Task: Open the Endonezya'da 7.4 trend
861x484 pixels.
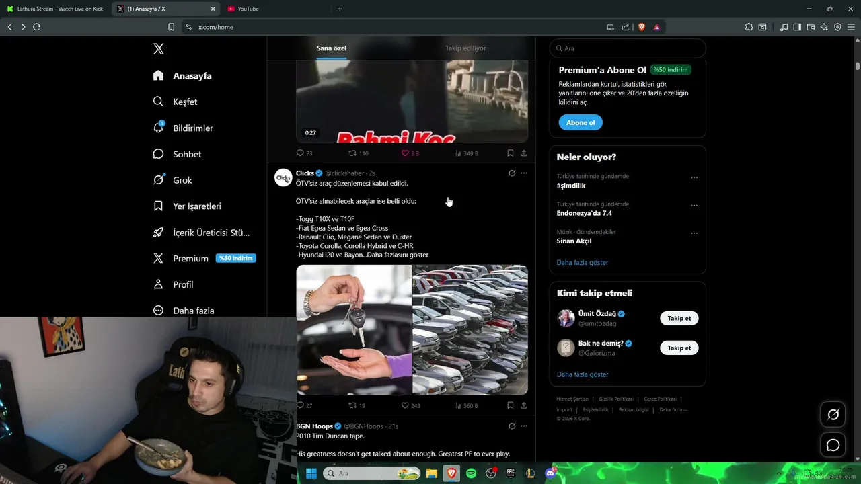Action: point(584,213)
